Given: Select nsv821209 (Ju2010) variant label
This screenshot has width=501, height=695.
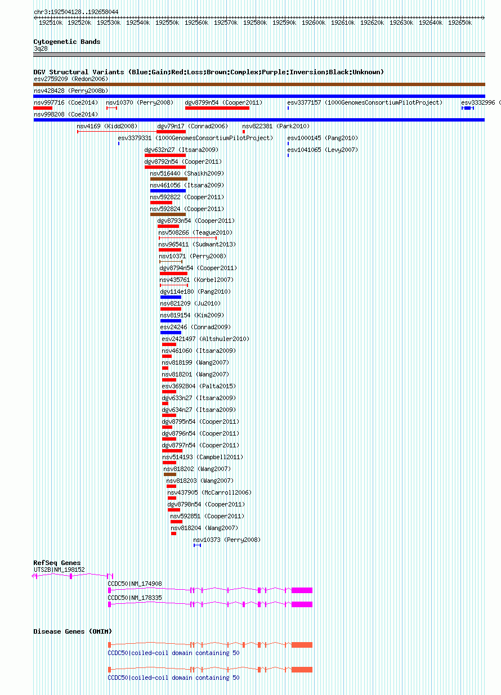Looking at the screenshot, I should click(x=190, y=303).
